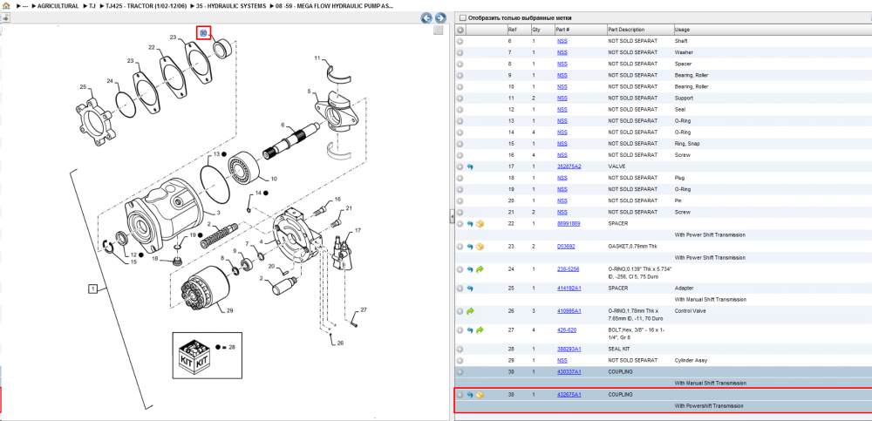Go to the home page icon
The height and width of the screenshot is (421, 872).
(6, 5)
